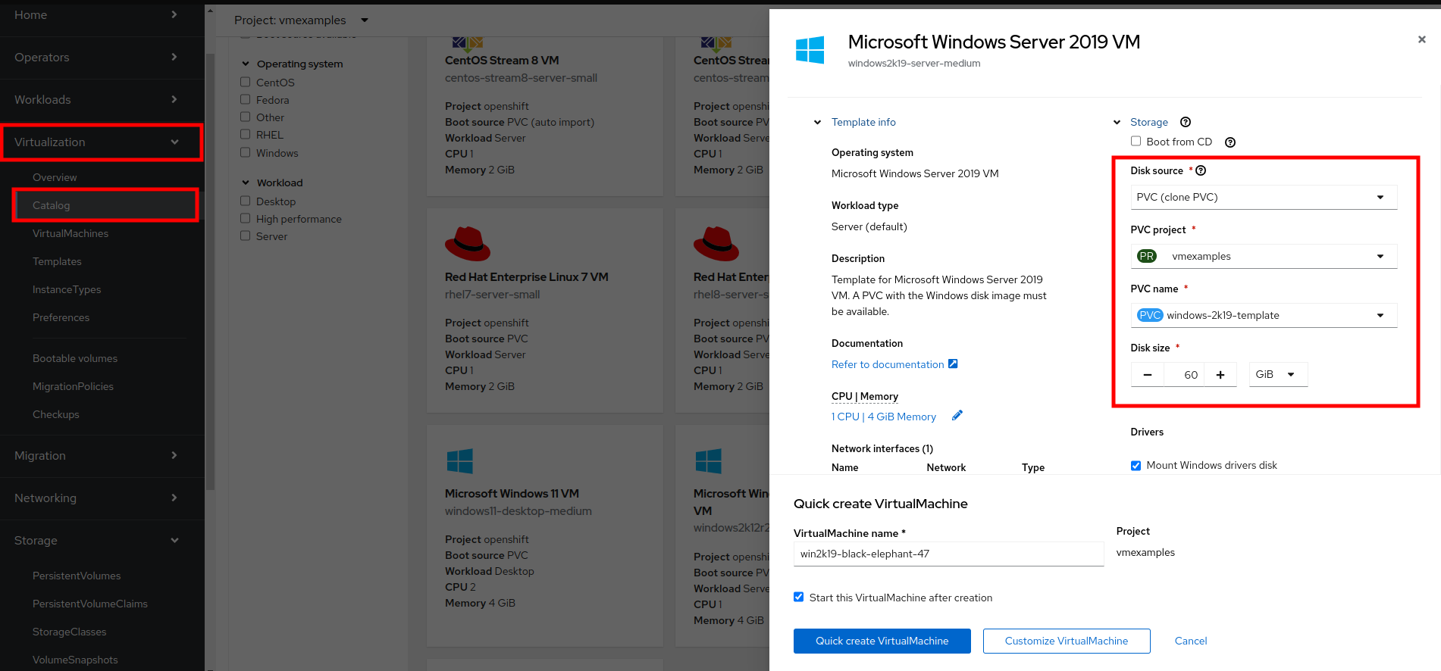Click the Storage help question mark icon
Viewport: 1441px width, 671px height.
[x=1186, y=122]
